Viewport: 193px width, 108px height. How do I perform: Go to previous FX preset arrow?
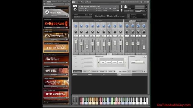coord(128,71)
